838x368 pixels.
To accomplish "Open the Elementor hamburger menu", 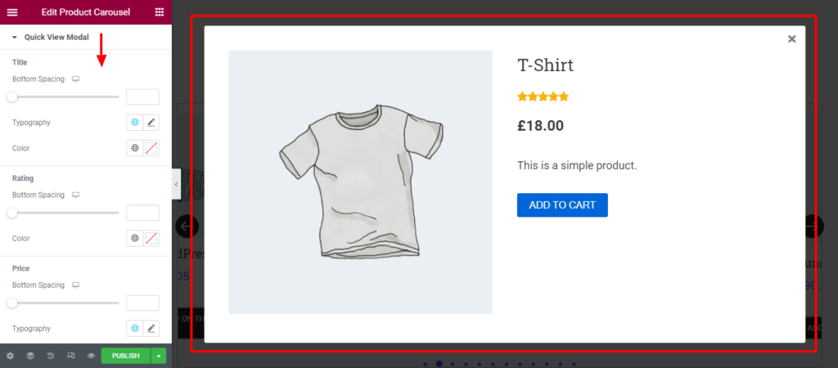I will [11, 12].
